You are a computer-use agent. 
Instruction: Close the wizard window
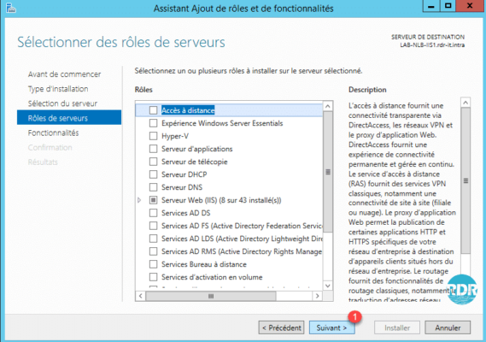(x=470, y=6)
